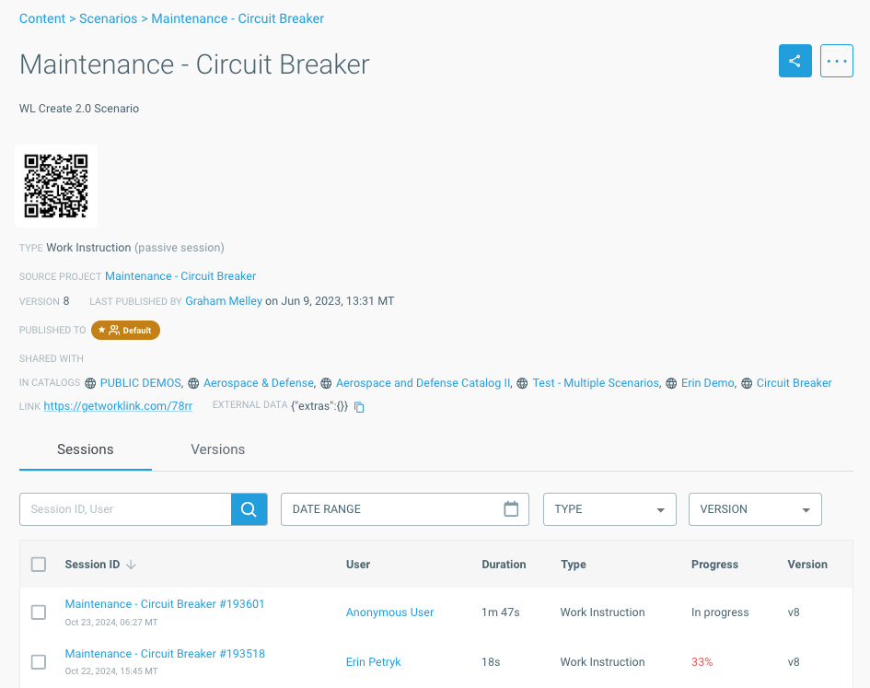The image size is (870, 688).
Task: Click the Session ID, User search field
Action: [x=125, y=509]
